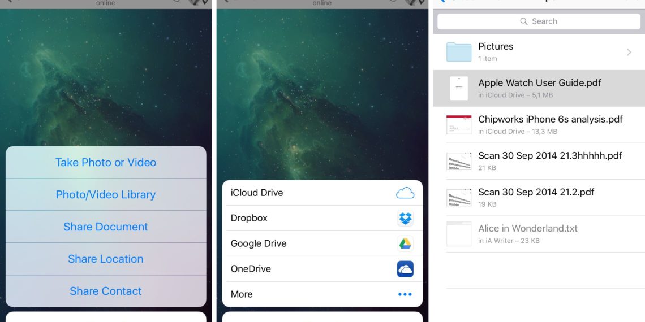
Task: Pick Share Contact option
Action: (106, 291)
